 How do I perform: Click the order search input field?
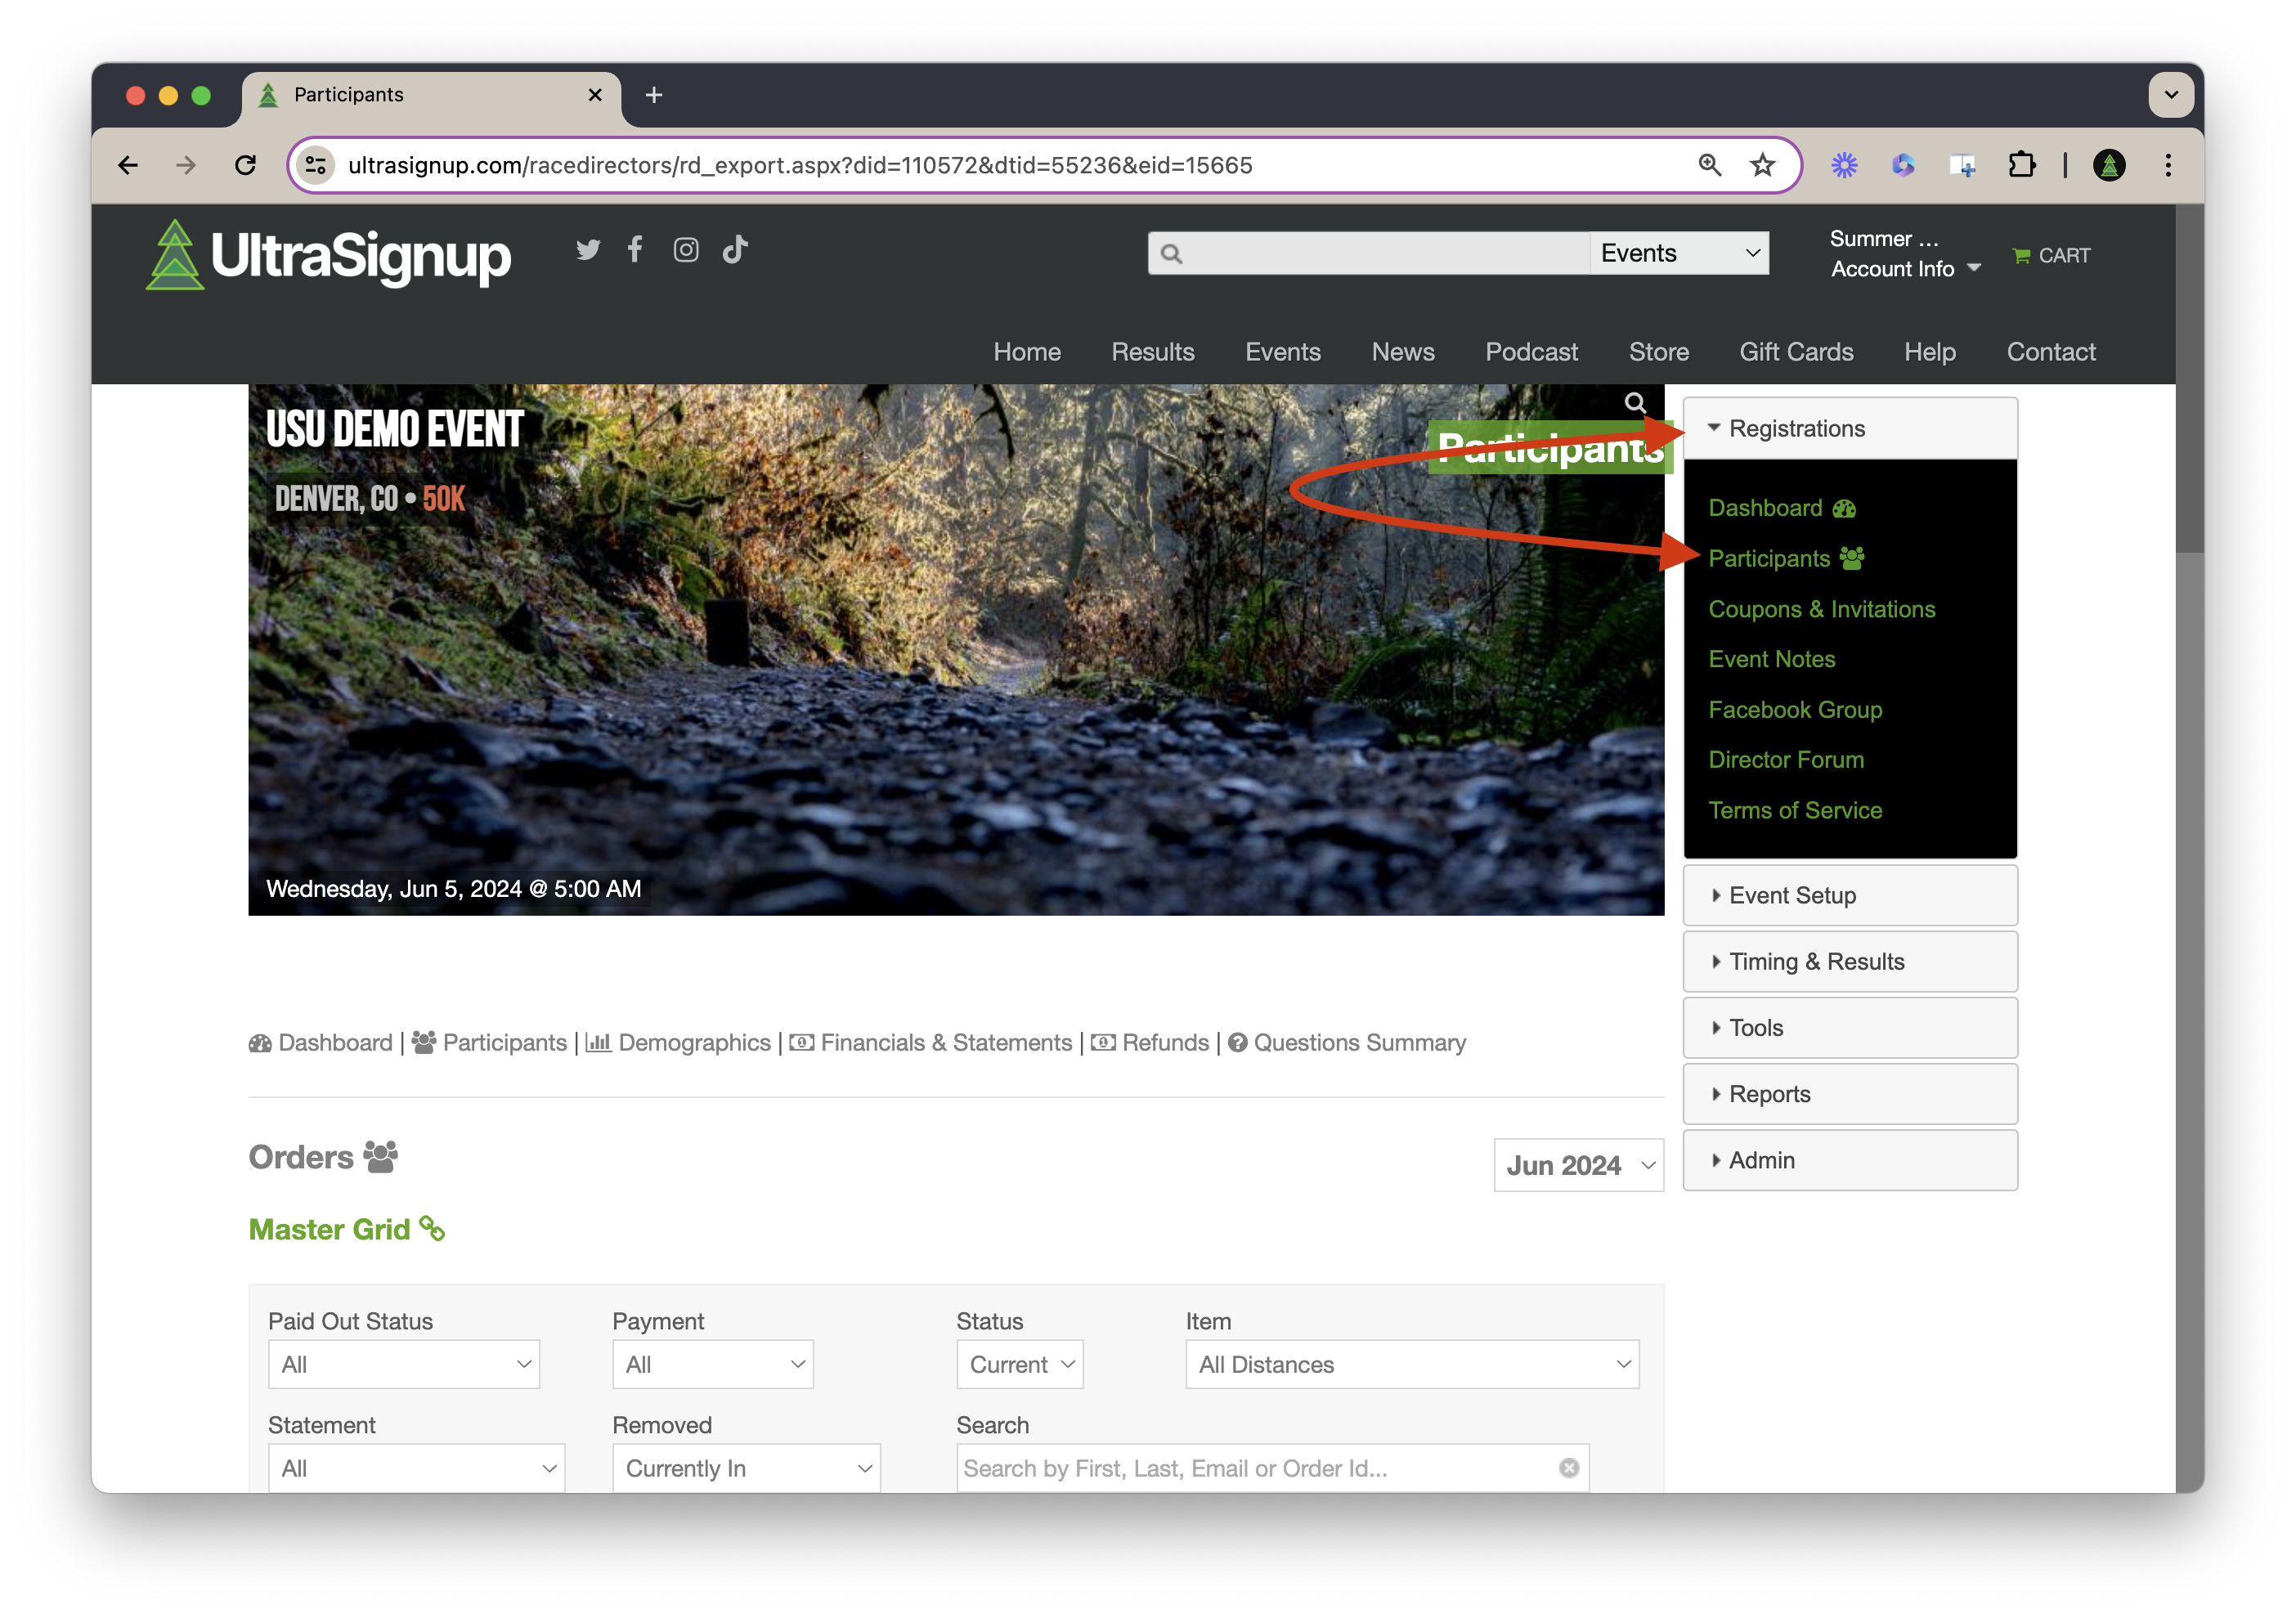point(1250,1467)
